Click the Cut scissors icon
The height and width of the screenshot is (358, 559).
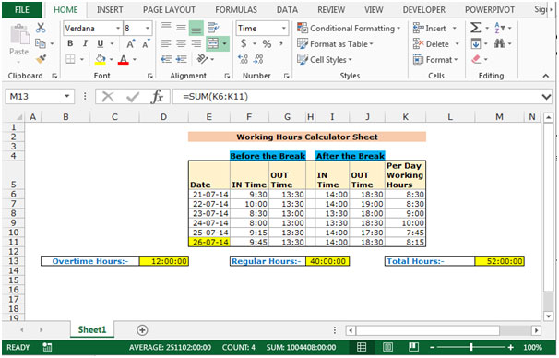pos(41,29)
